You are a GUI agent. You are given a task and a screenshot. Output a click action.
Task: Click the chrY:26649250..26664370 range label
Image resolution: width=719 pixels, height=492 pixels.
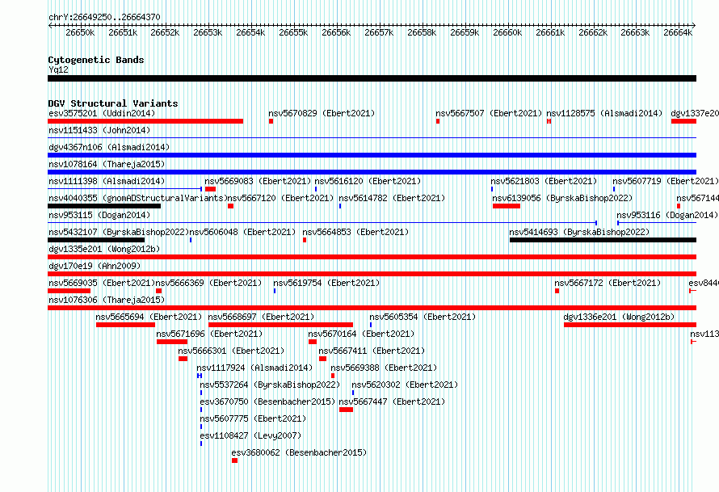(x=104, y=17)
